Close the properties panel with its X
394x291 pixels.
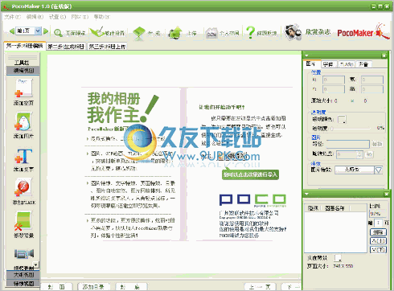pos(384,55)
